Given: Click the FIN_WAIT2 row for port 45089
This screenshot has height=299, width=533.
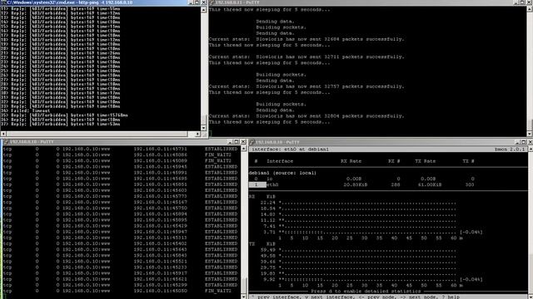Looking at the screenshot, I should [x=117, y=160].
